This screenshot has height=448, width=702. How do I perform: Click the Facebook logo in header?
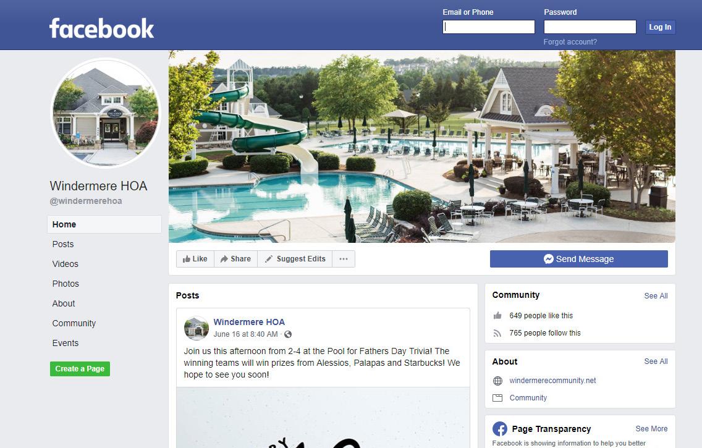point(101,28)
